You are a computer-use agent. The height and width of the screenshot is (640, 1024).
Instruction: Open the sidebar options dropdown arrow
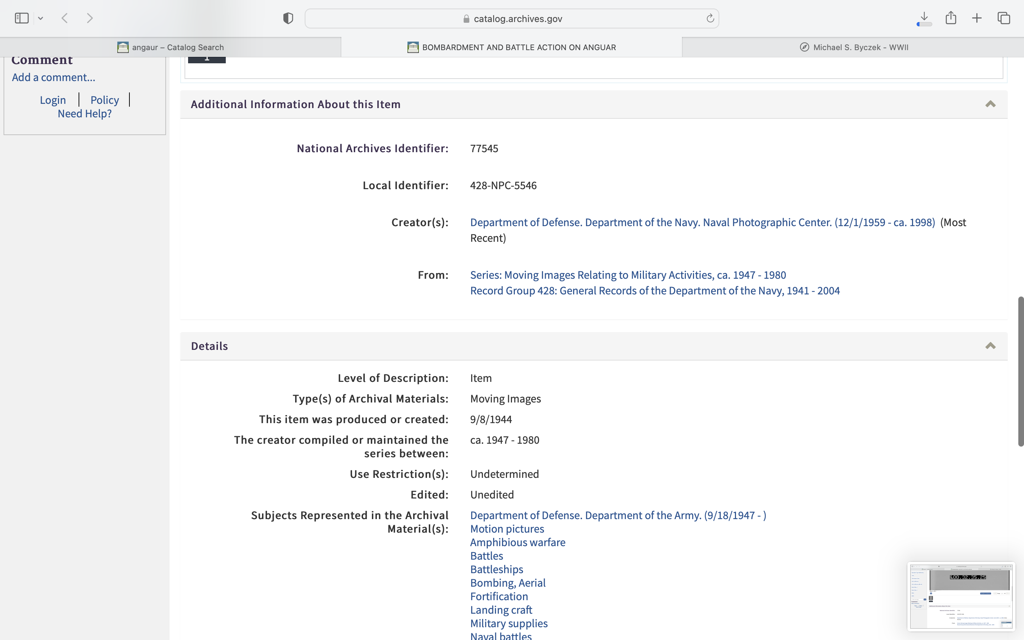pyautogui.click(x=41, y=18)
